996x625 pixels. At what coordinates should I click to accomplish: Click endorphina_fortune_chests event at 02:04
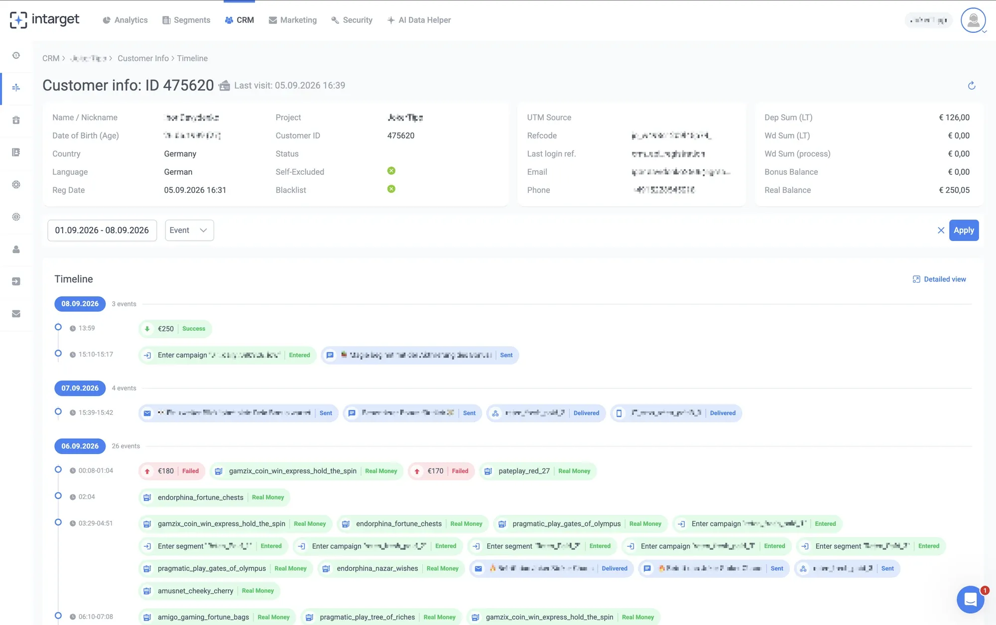pos(214,498)
